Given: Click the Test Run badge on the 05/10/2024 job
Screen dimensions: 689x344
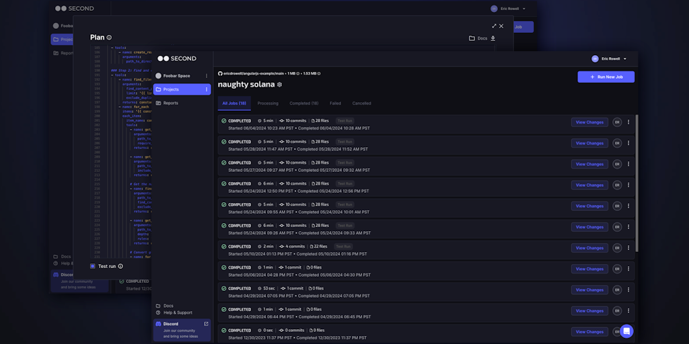Looking at the screenshot, I should pyautogui.click(x=343, y=247).
